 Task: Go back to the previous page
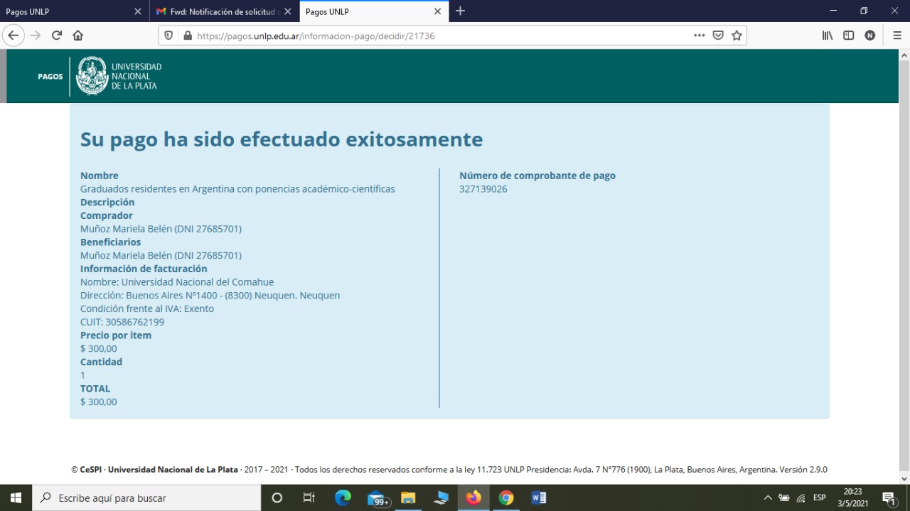tap(14, 36)
